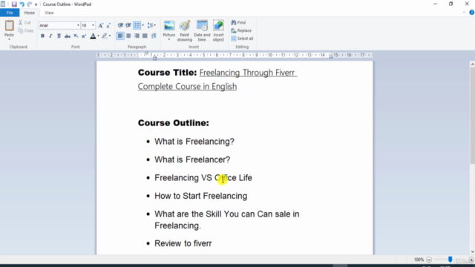Click the Undo arrow in title bar
This screenshot has height=267, width=475.
pyautogui.click(x=22, y=4)
